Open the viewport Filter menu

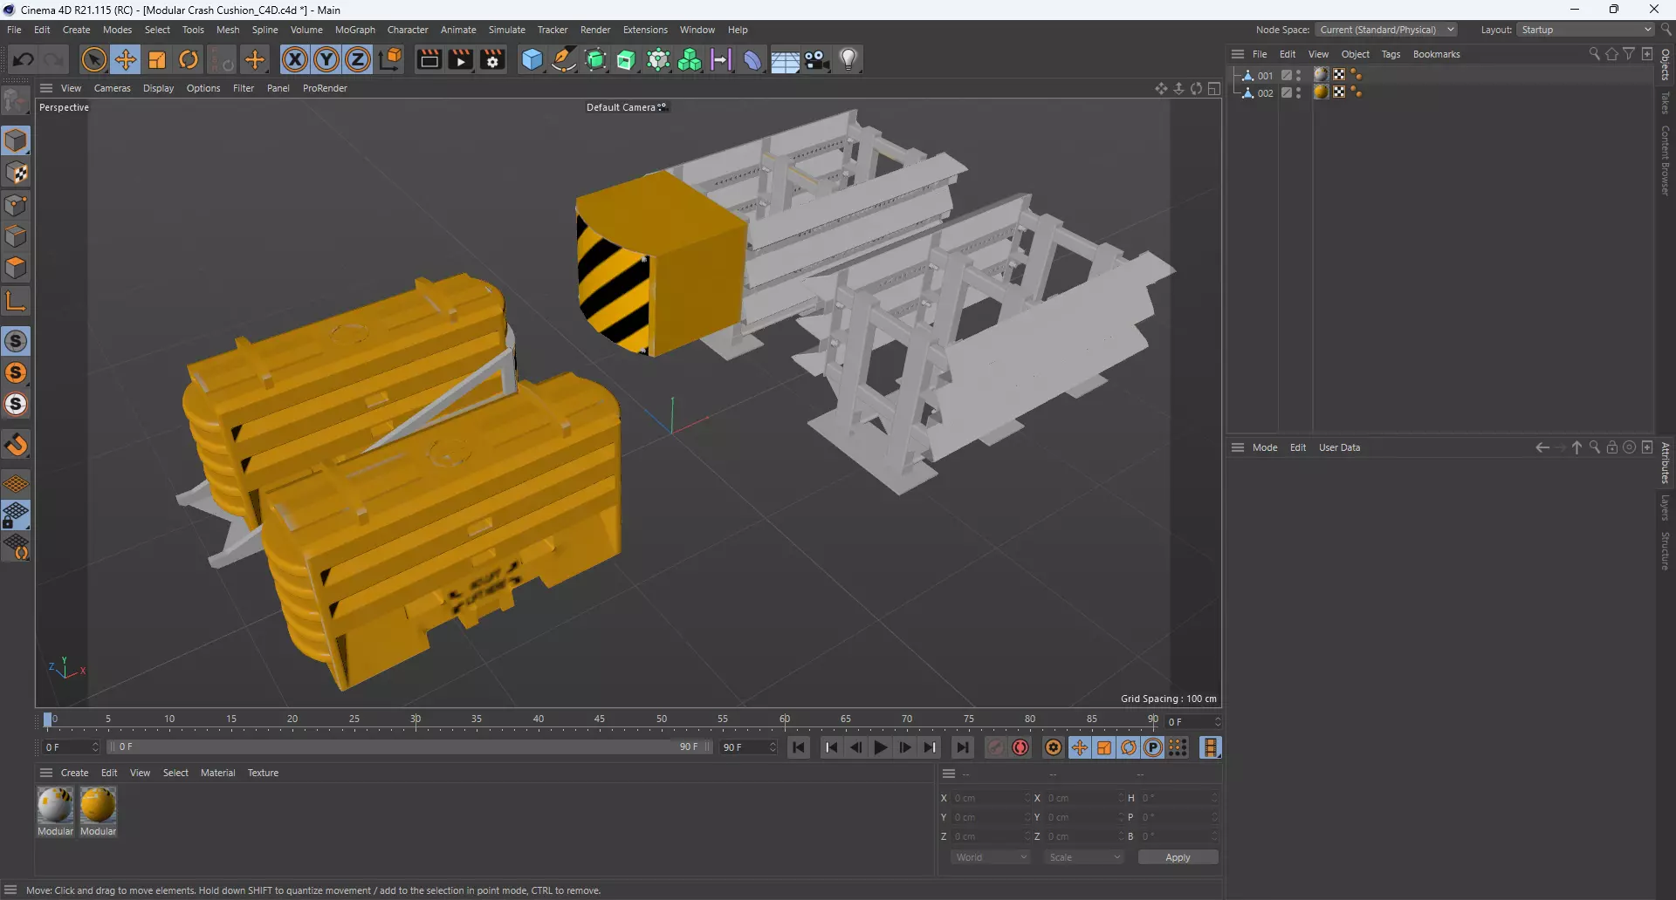click(244, 88)
